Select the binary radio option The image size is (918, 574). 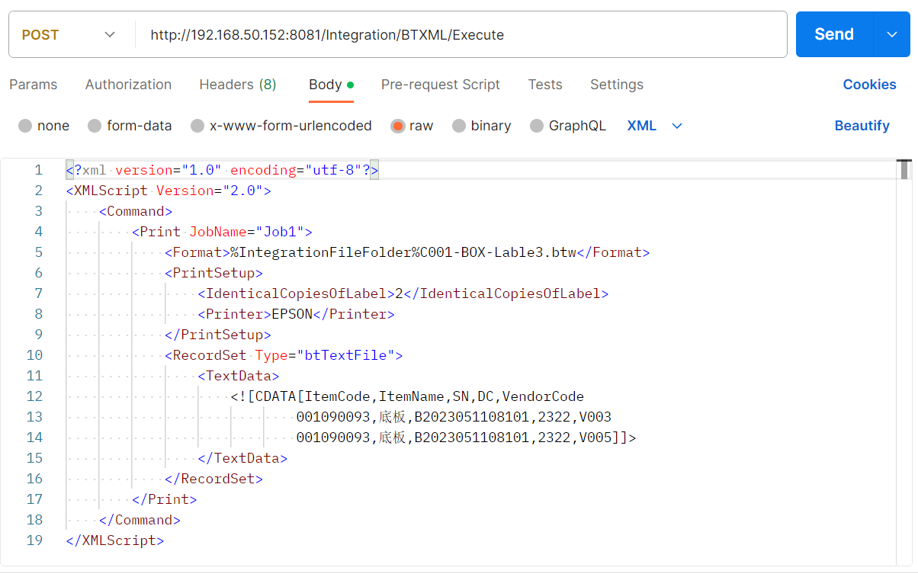459,126
